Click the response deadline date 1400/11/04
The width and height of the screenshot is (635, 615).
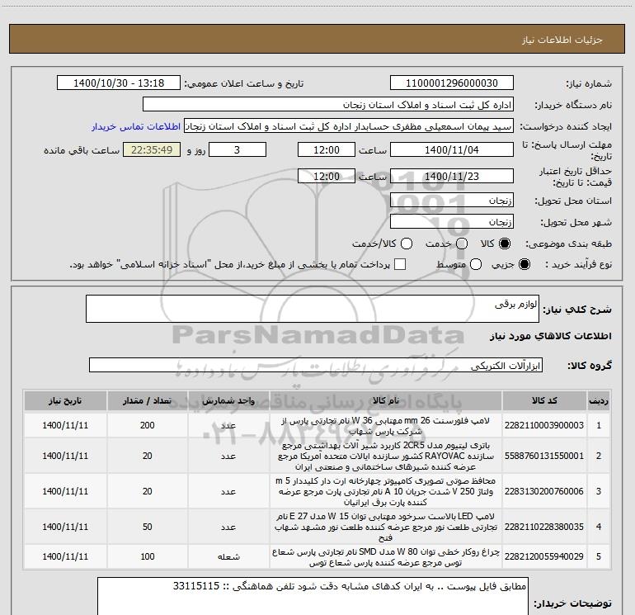coord(452,150)
